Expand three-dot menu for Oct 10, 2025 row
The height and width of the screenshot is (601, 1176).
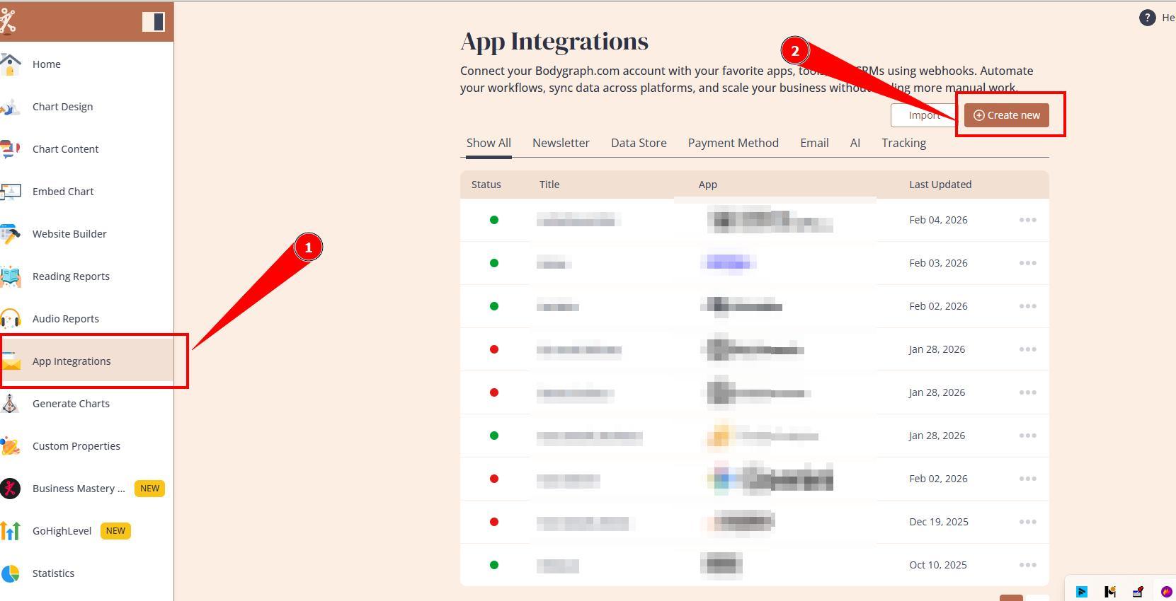click(x=1027, y=565)
